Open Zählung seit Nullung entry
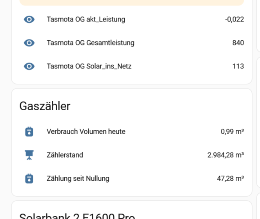Screen dimensions: 260x219 (78, 178)
